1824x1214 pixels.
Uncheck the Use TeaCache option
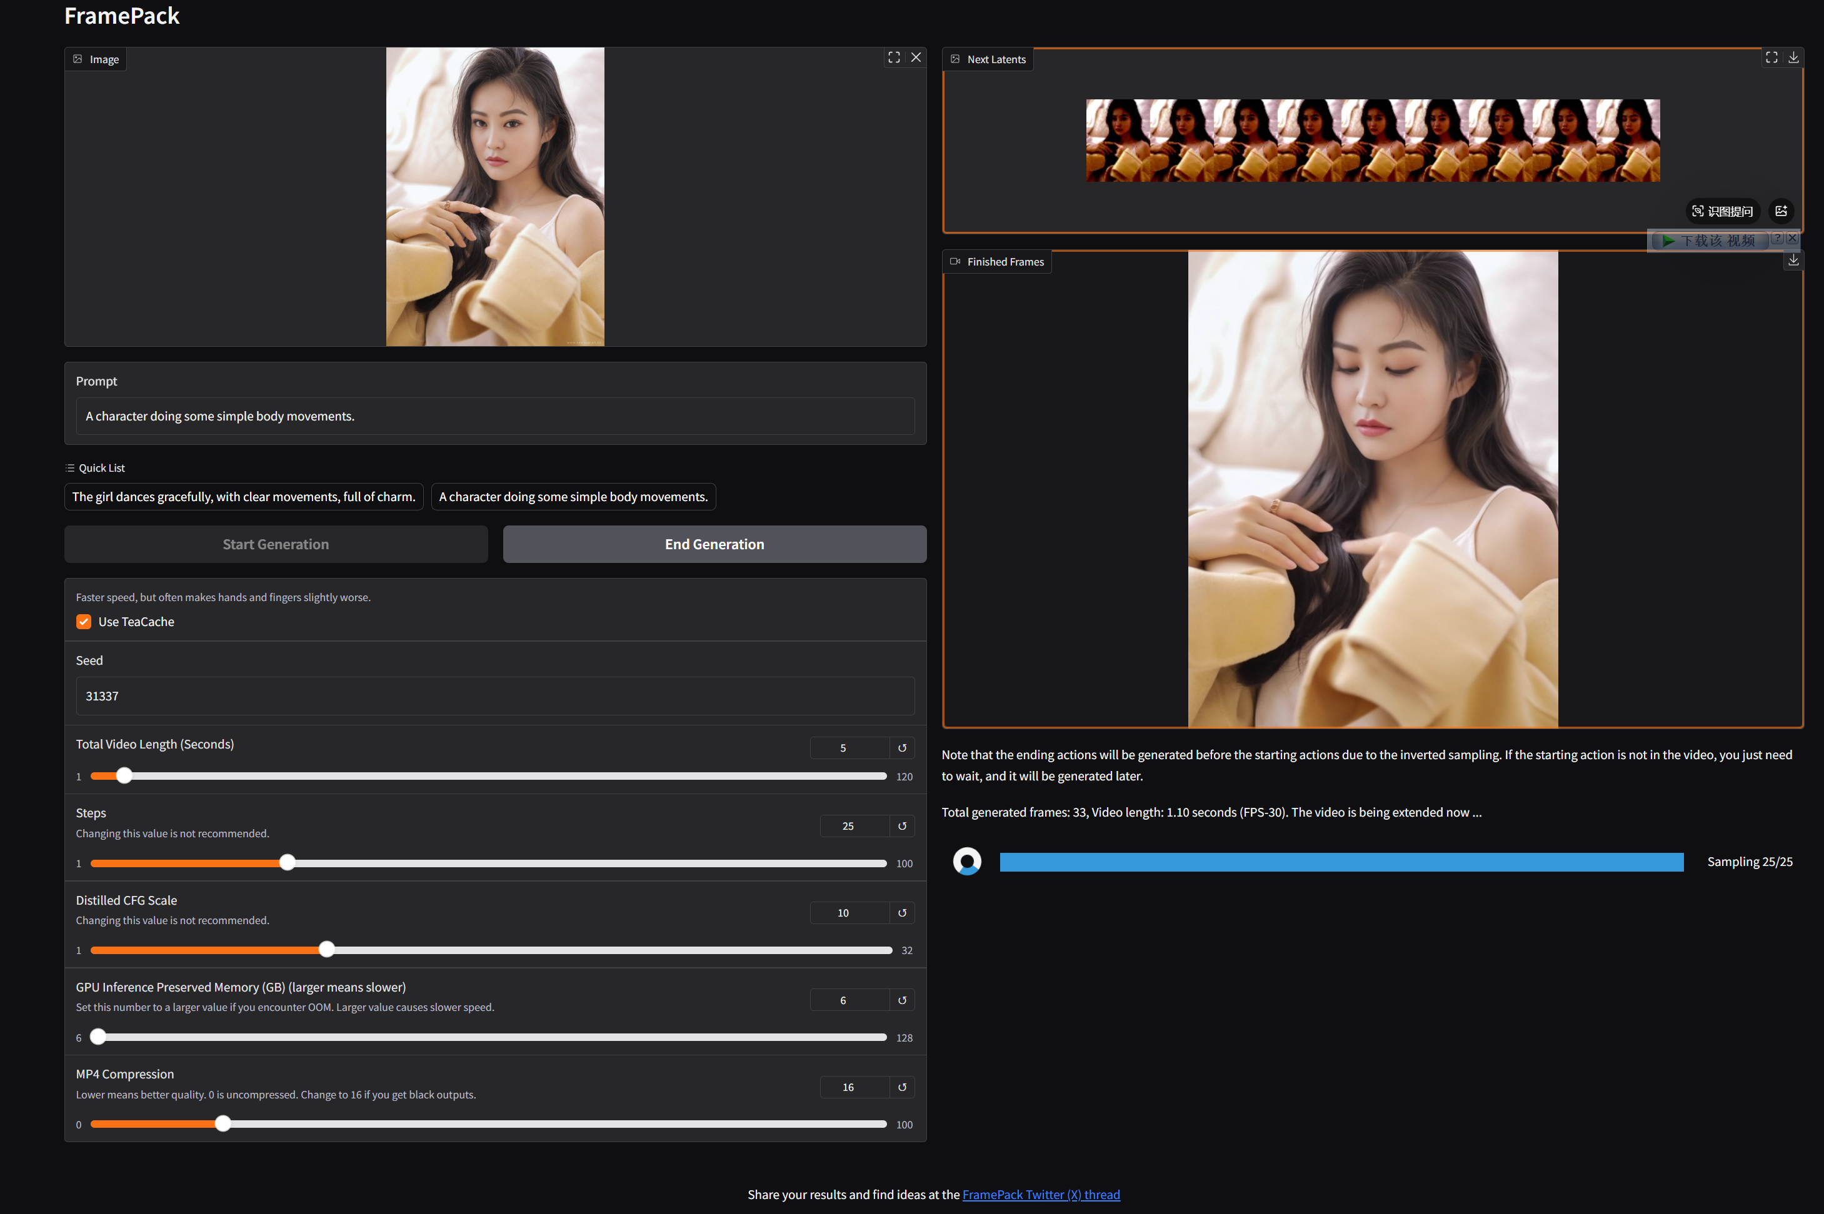click(x=84, y=622)
